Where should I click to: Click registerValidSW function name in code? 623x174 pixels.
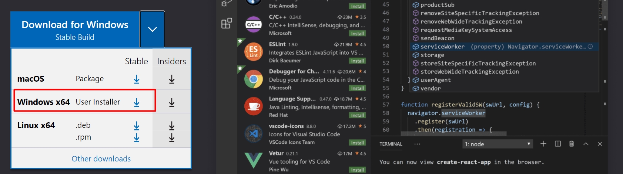456,105
